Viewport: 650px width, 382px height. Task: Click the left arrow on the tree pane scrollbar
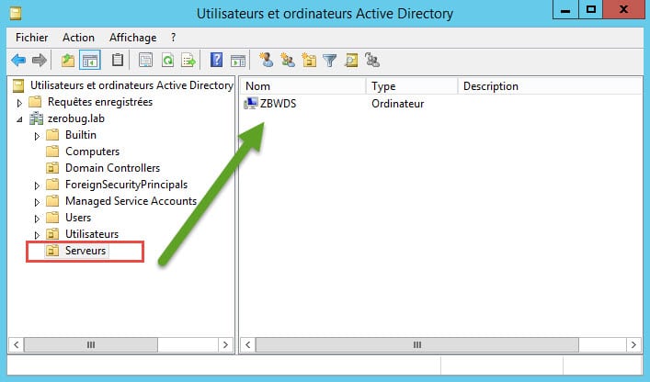(17, 344)
